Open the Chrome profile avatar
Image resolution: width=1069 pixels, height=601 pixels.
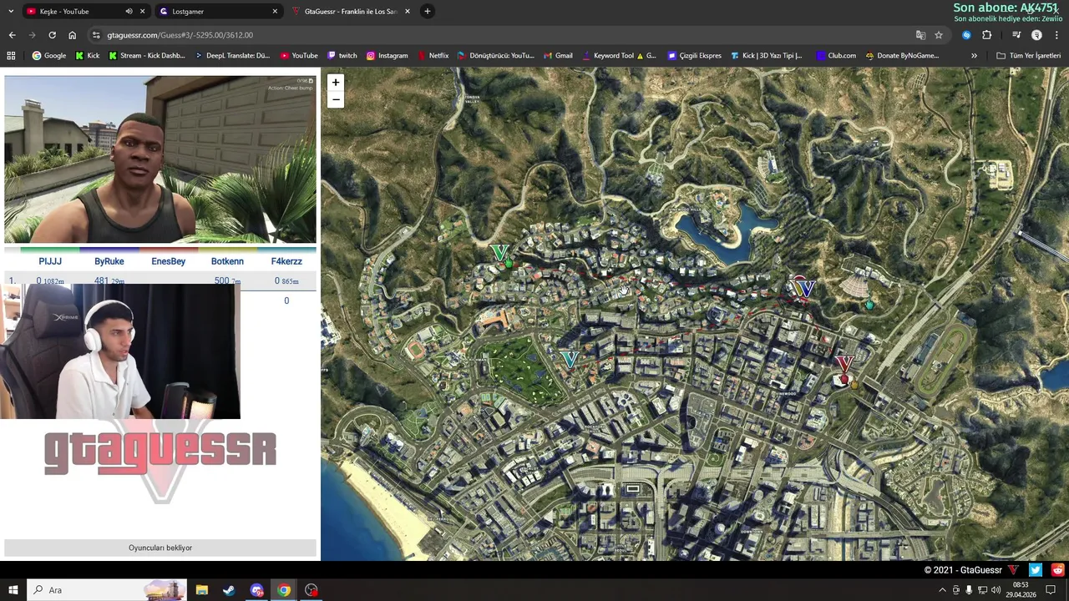point(1036,35)
